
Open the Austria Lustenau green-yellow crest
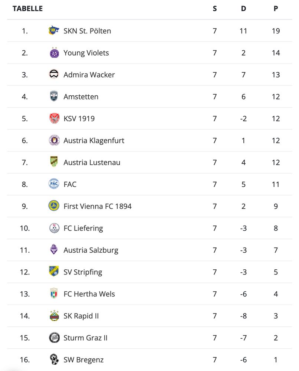point(54,162)
